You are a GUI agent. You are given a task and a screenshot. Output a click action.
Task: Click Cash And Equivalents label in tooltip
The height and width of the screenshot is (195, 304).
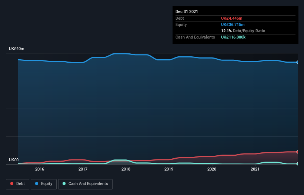pyautogui.click(x=195, y=37)
